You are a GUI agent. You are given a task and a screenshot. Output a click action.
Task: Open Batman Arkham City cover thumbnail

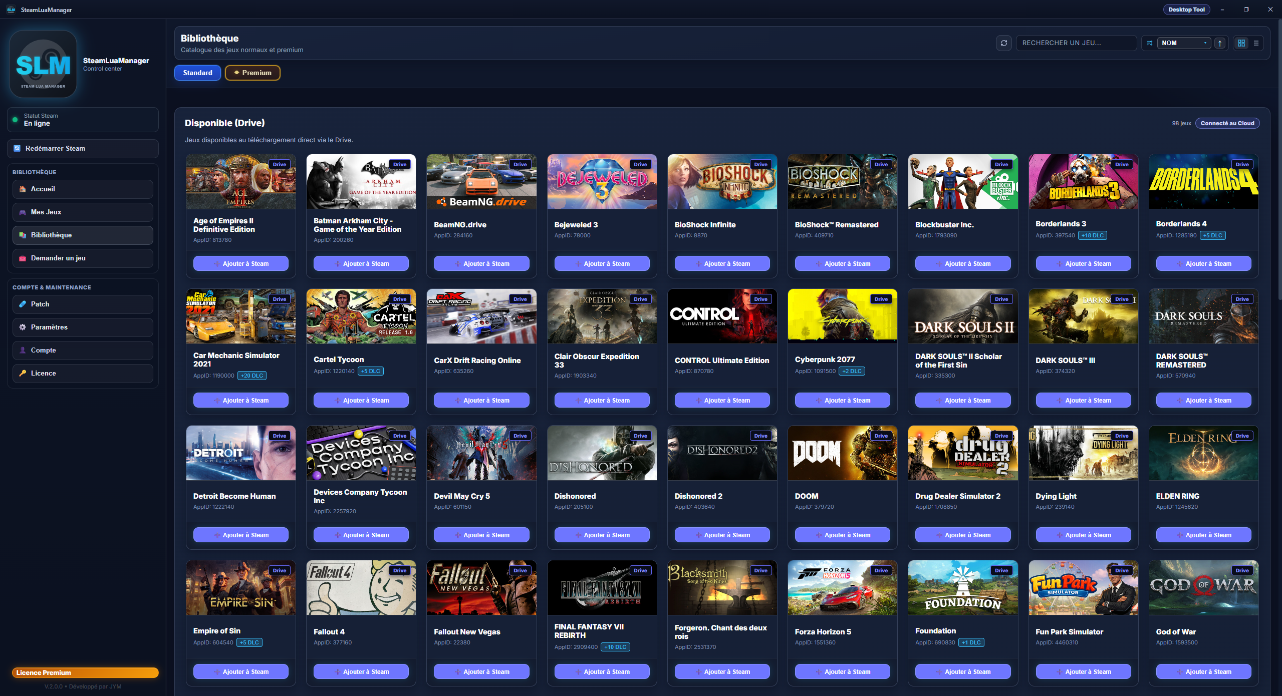[361, 181]
